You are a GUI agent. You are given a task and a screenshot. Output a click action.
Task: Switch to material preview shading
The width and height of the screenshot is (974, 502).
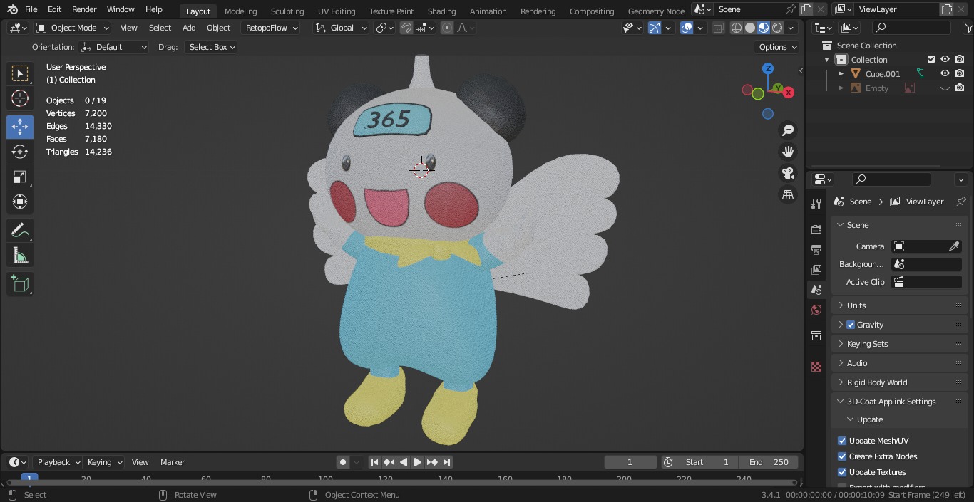click(x=764, y=28)
